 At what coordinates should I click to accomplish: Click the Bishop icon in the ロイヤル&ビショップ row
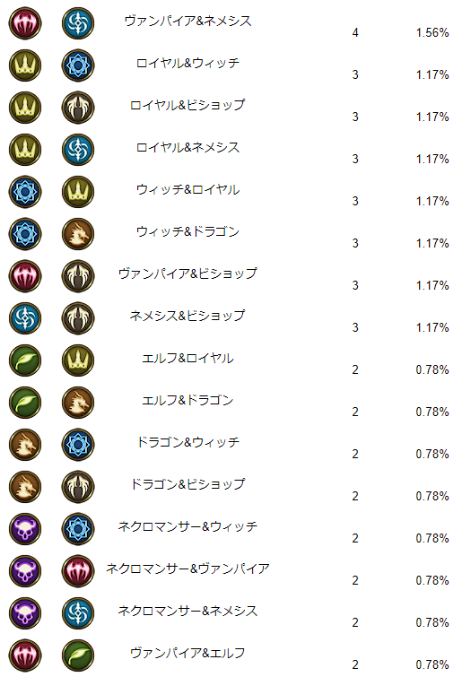pyautogui.click(x=78, y=108)
